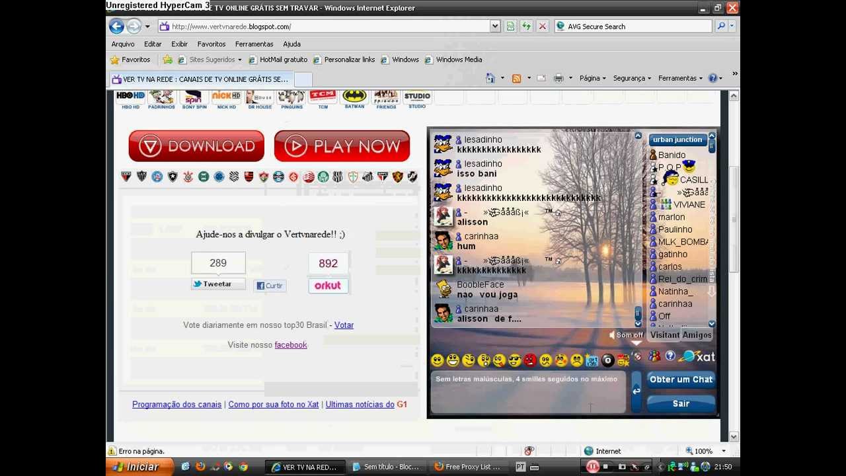The height and width of the screenshot is (476, 846).
Task: Open Programação dos canais link
Action: click(x=176, y=405)
